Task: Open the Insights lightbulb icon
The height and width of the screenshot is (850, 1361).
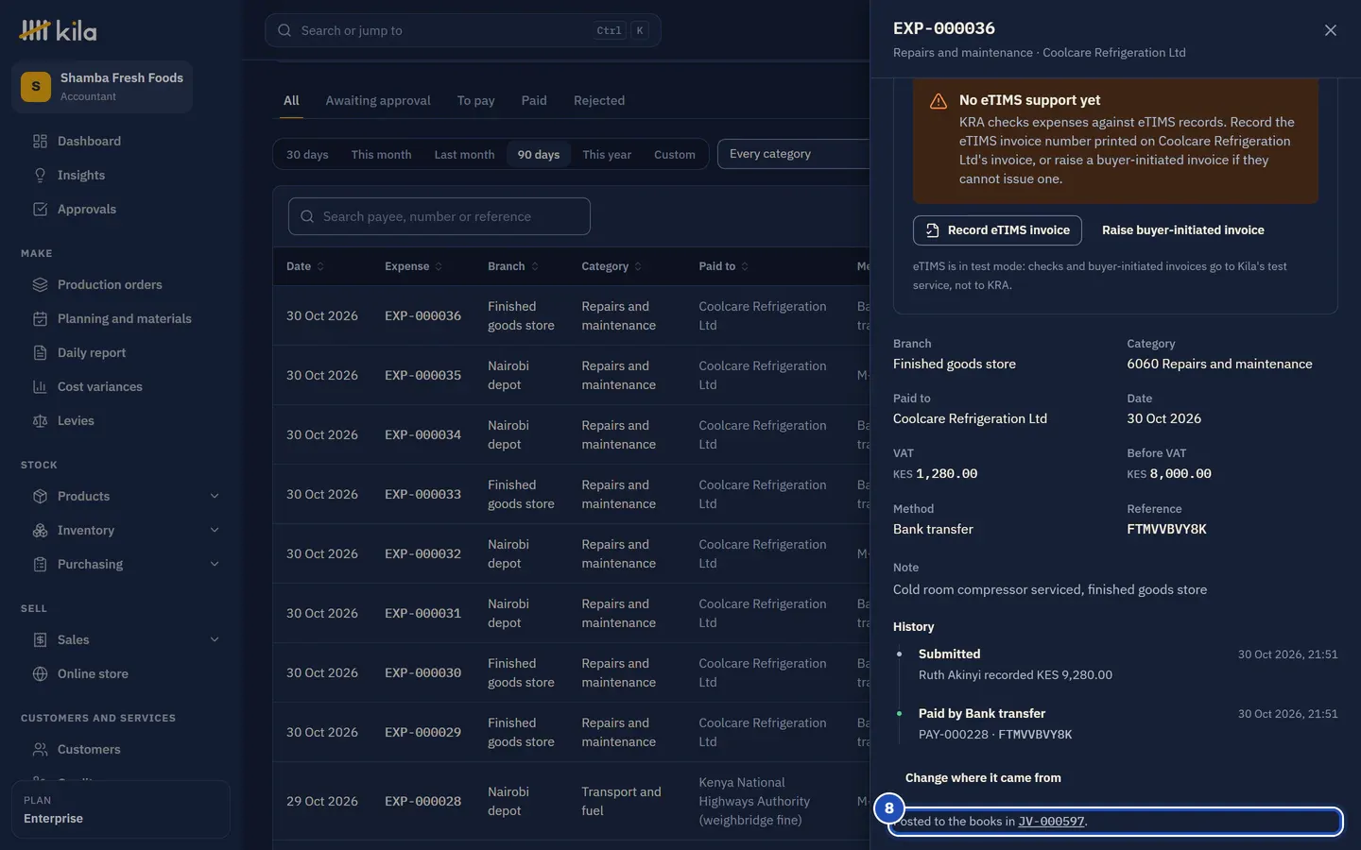Action: [x=40, y=175]
